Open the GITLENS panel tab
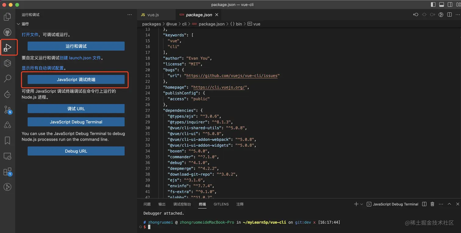The image size is (461, 233). click(x=221, y=204)
